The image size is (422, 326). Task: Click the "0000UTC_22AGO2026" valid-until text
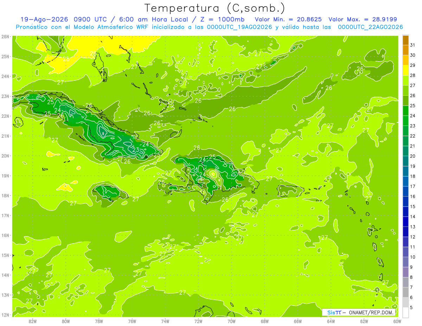coord(370,27)
